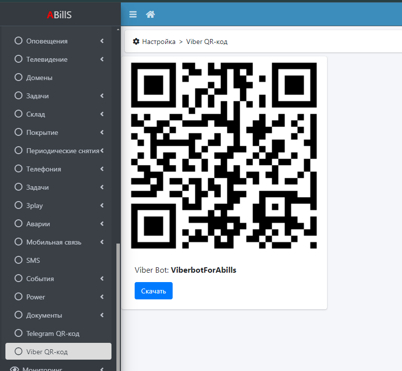Expand the Power submenu arrow
The width and height of the screenshot is (402, 371).
(x=102, y=297)
